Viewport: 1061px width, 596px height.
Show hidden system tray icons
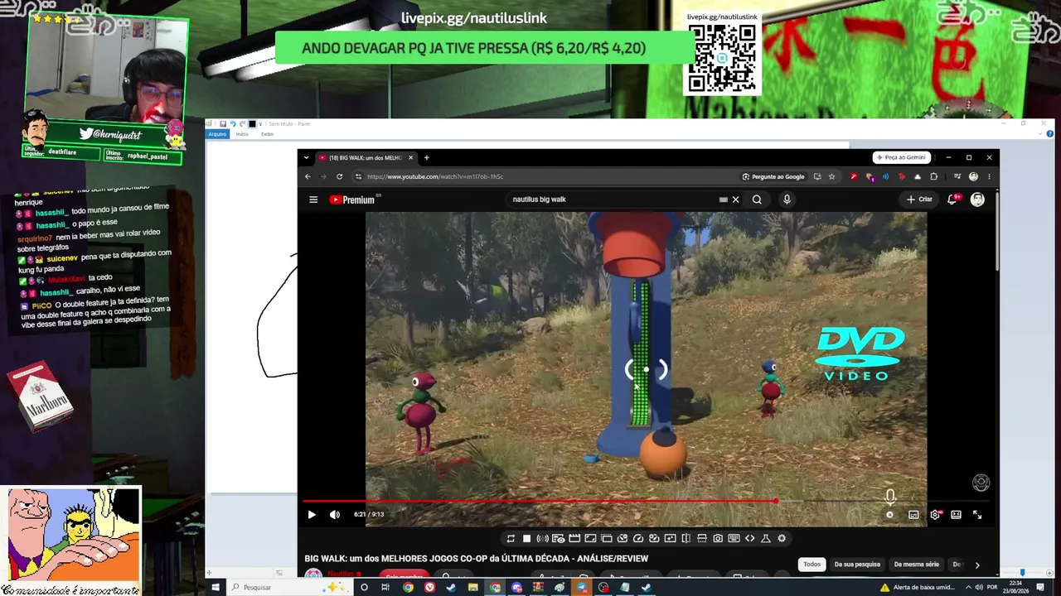point(968,588)
